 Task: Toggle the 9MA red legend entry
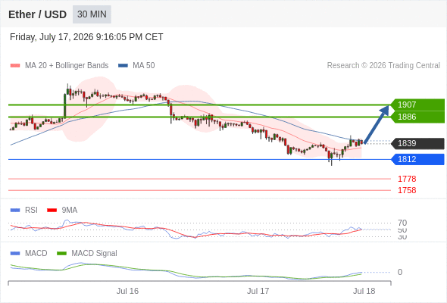click(x=62, y=210)
